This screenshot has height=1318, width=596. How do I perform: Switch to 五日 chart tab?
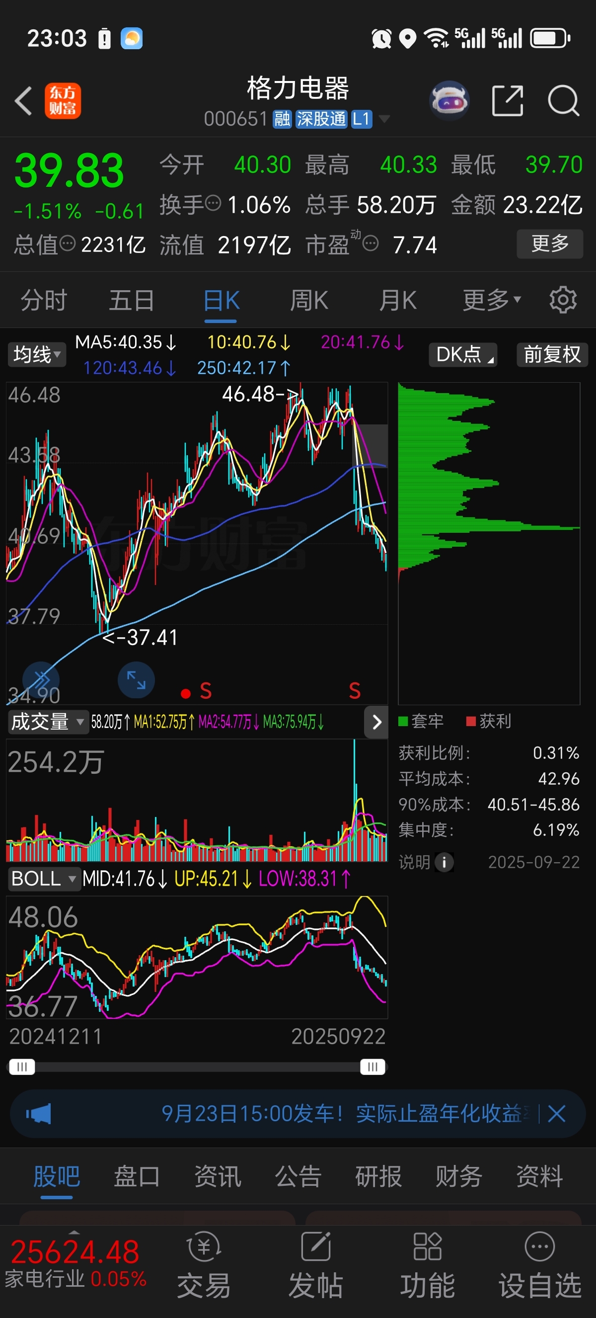[132, 300]
